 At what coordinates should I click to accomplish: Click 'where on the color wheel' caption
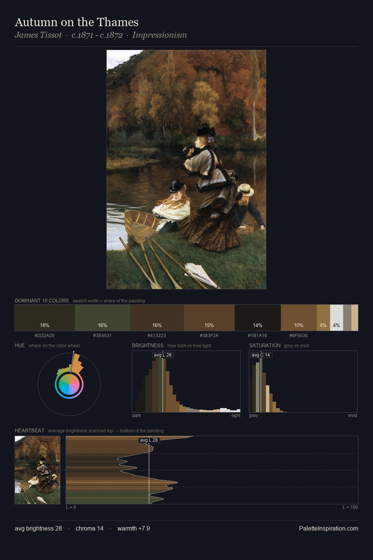pos(54,346)
